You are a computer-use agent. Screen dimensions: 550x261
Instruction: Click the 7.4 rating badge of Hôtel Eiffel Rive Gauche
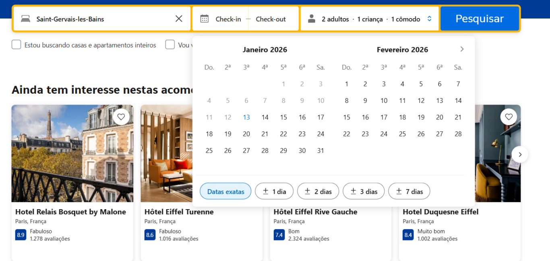point(279,234)
